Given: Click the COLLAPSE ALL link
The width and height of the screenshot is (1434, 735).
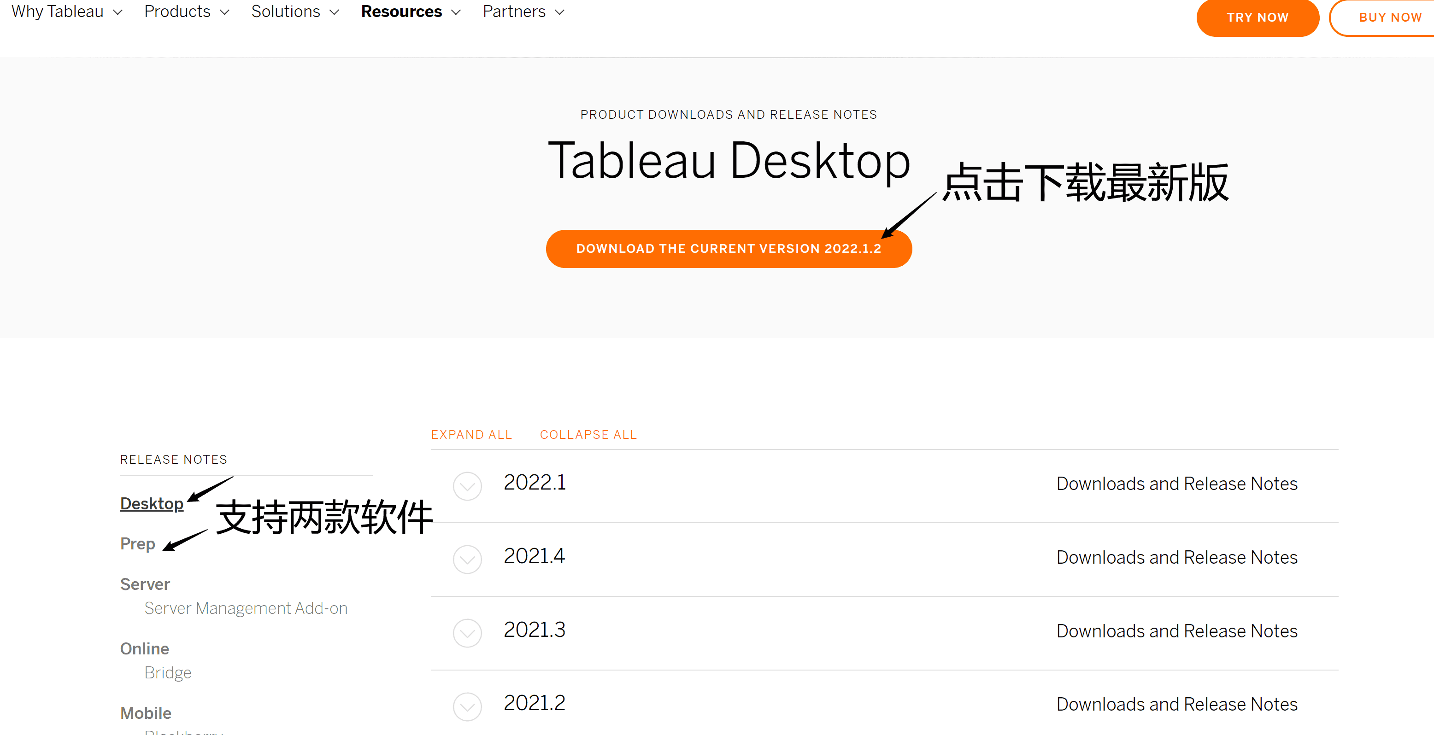Looking at the screenshot, I should (x=588, y=435).
